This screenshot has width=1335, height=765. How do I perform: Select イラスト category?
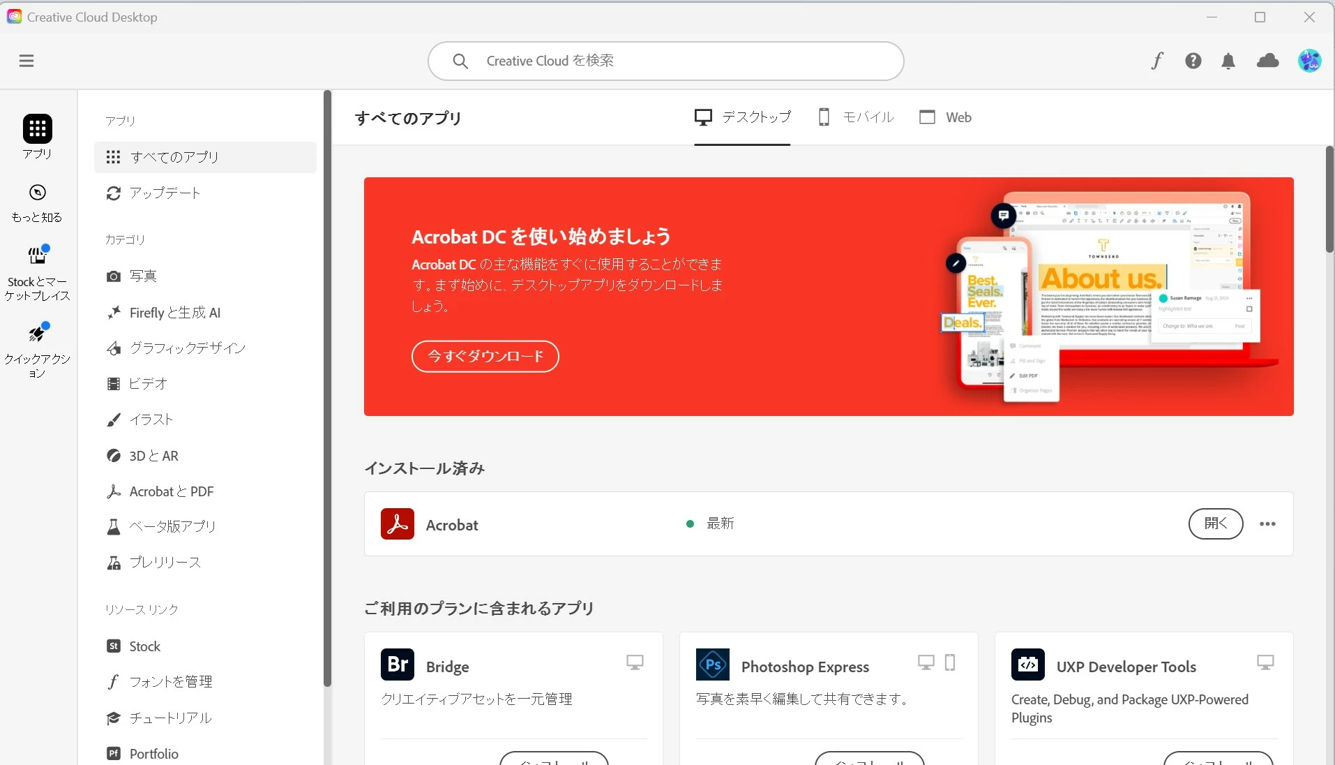click(205, 419)
